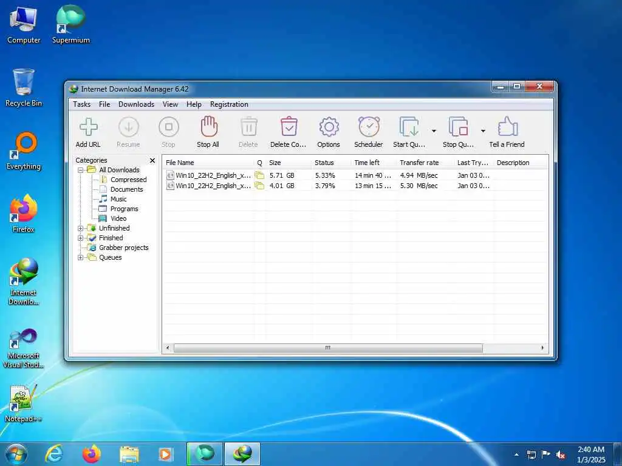The image size is (622, 466).
Task: Select the Notepad++ desktop shortcut
Action: tap(23, 403)
